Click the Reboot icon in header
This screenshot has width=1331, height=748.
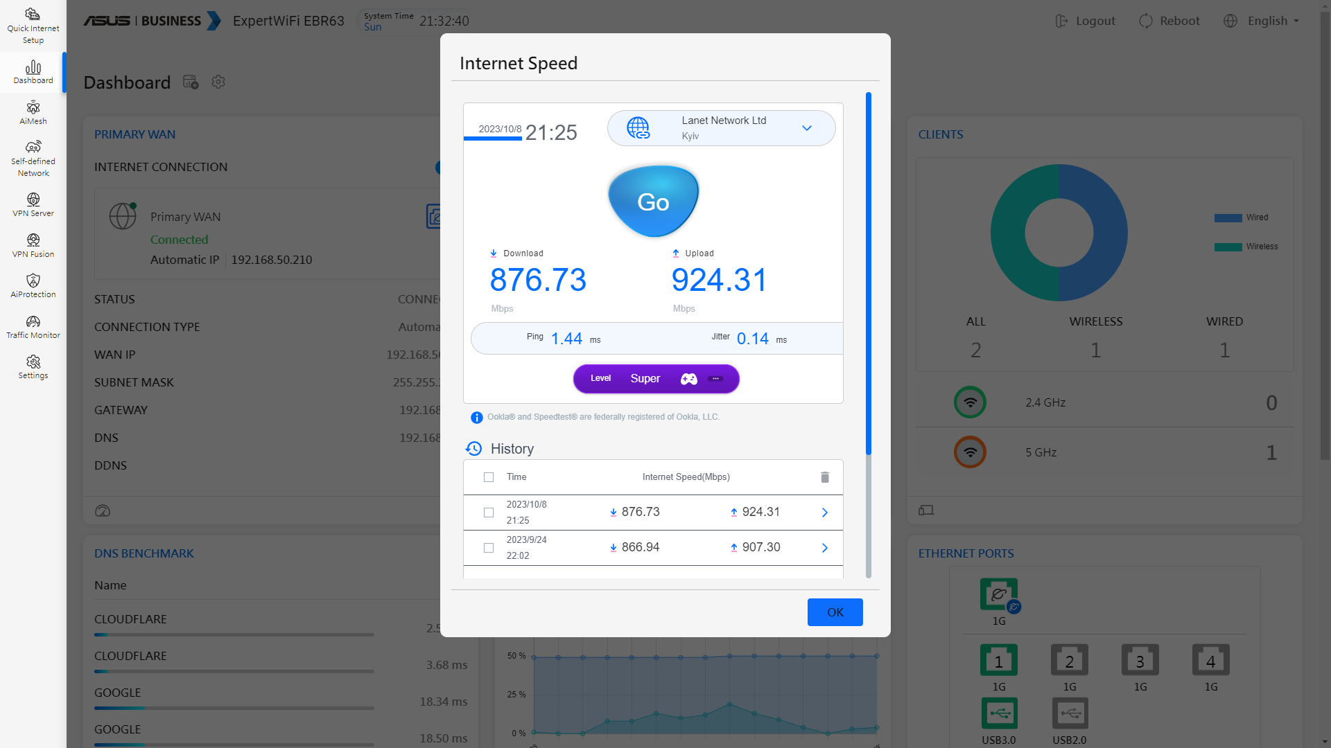1146,21
